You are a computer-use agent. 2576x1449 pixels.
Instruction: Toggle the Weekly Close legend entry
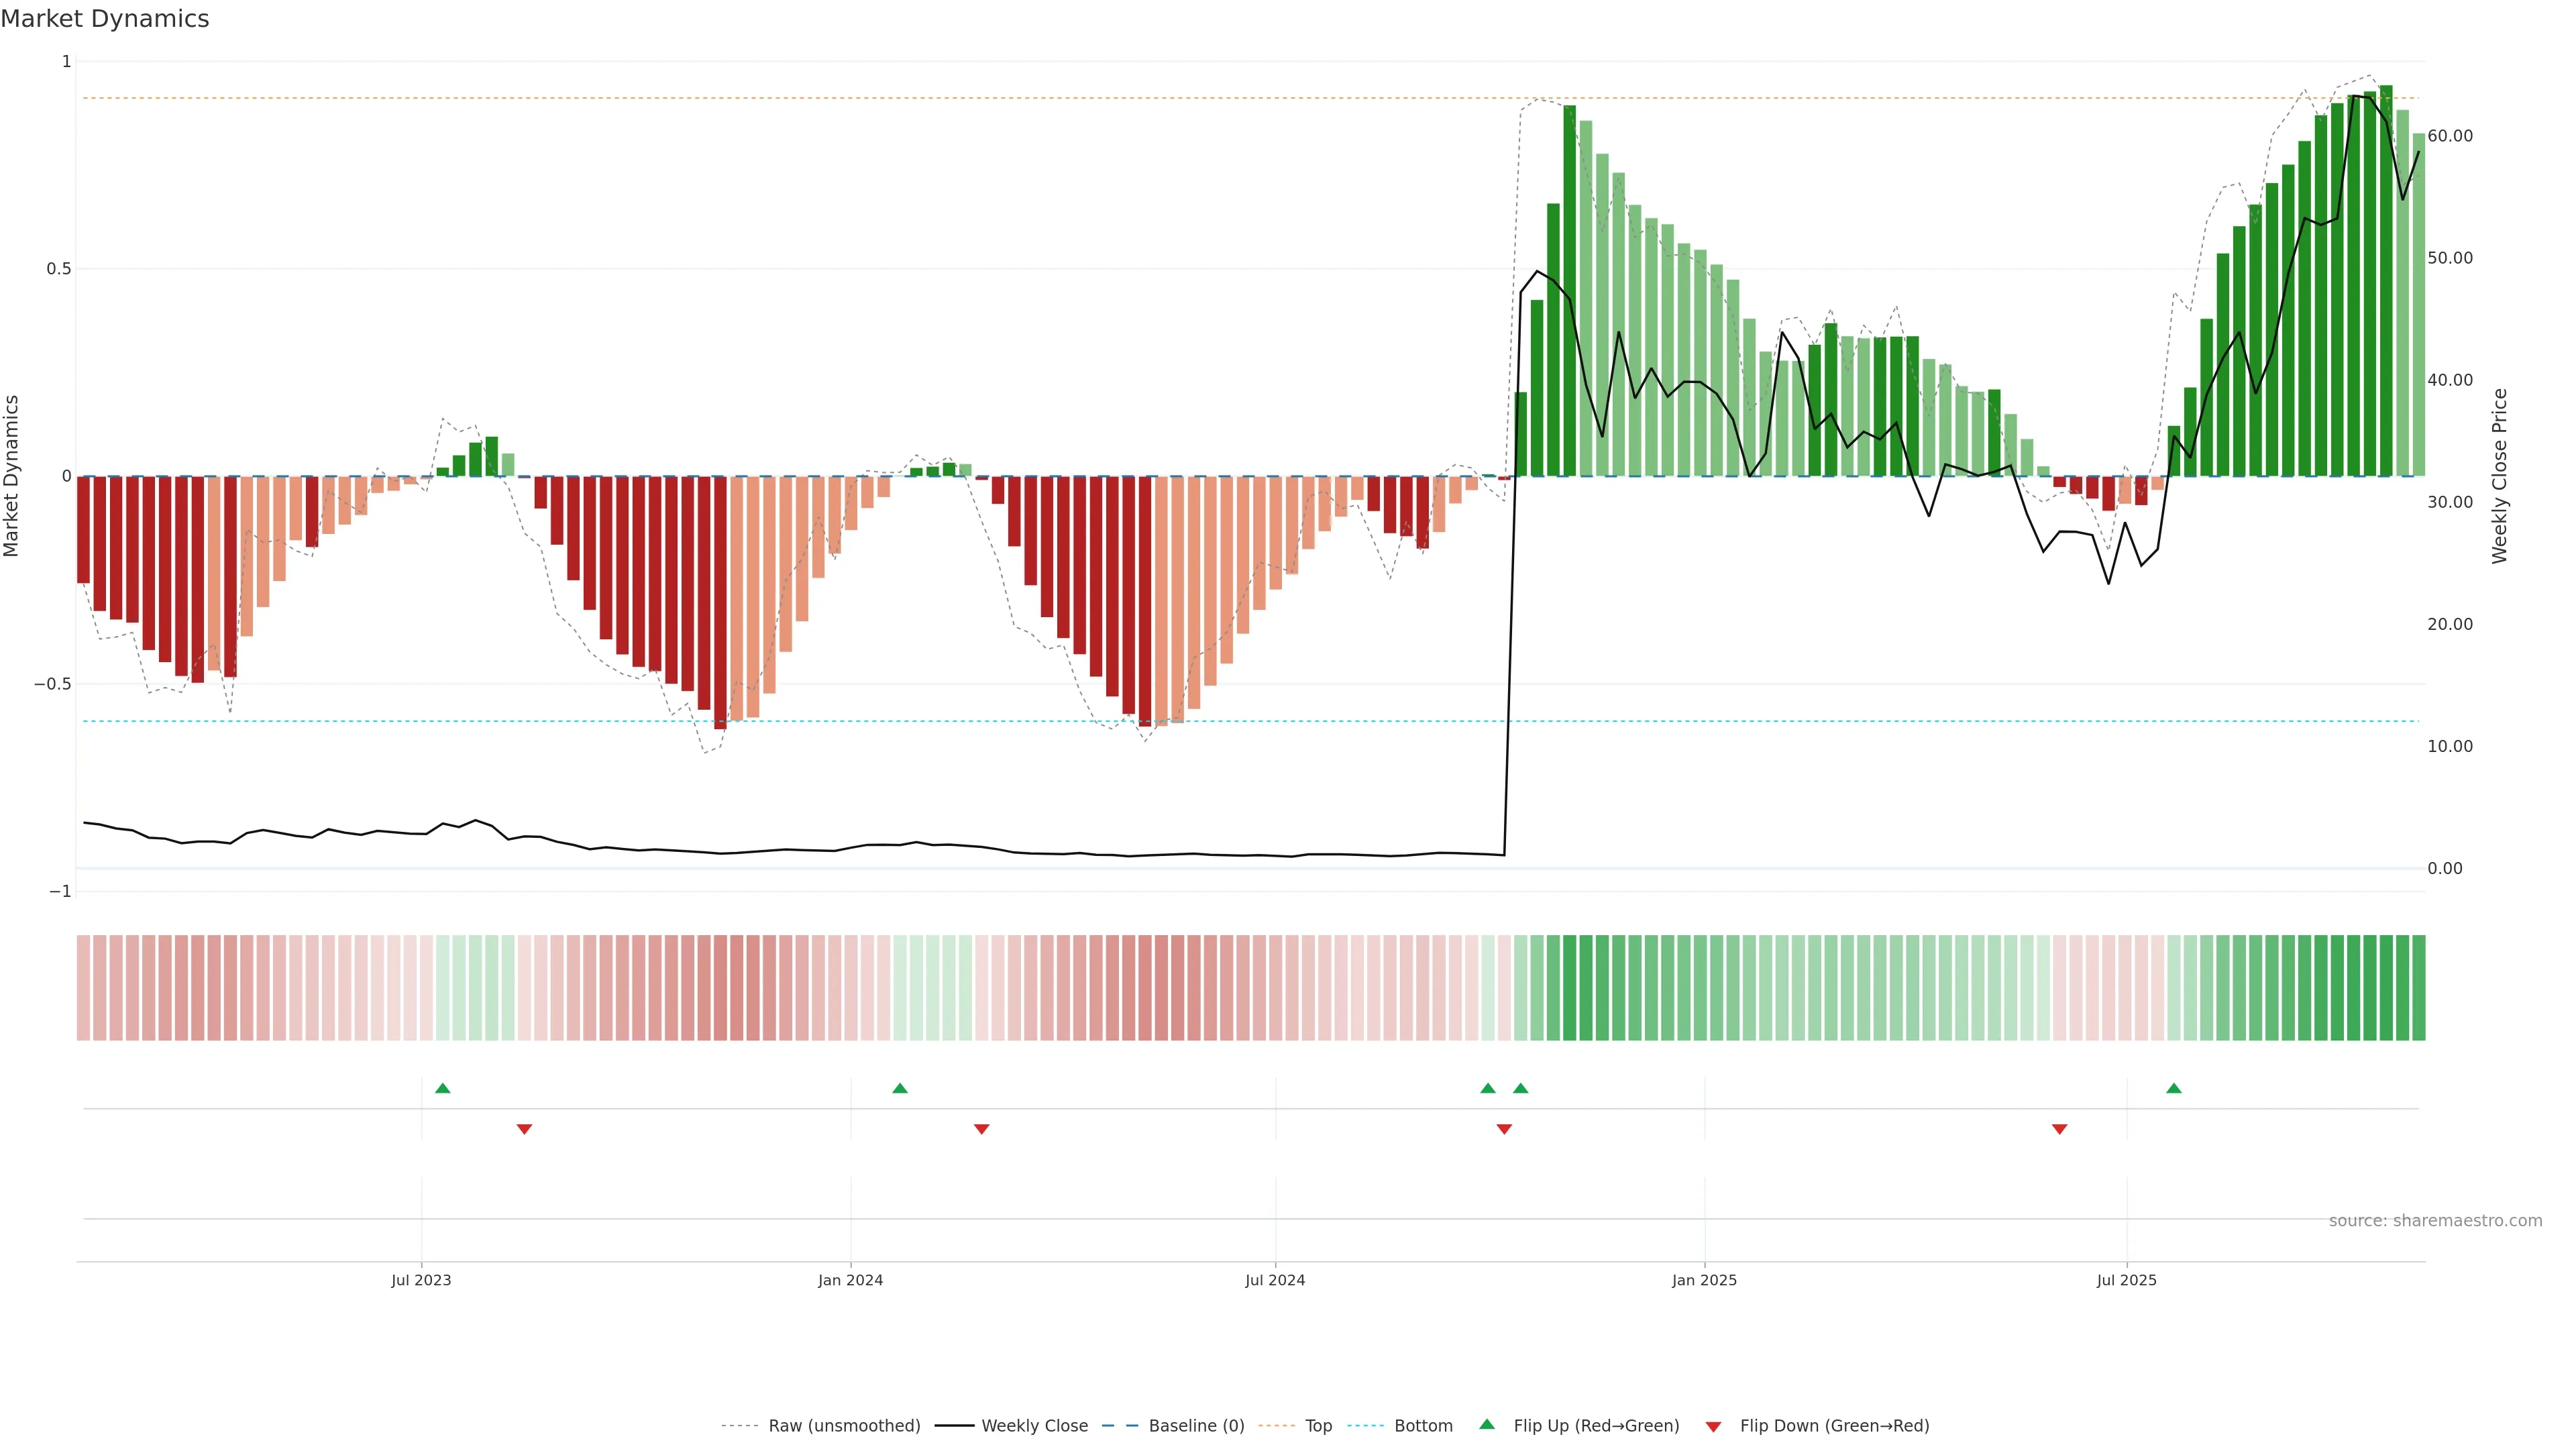(1034, 1426)
